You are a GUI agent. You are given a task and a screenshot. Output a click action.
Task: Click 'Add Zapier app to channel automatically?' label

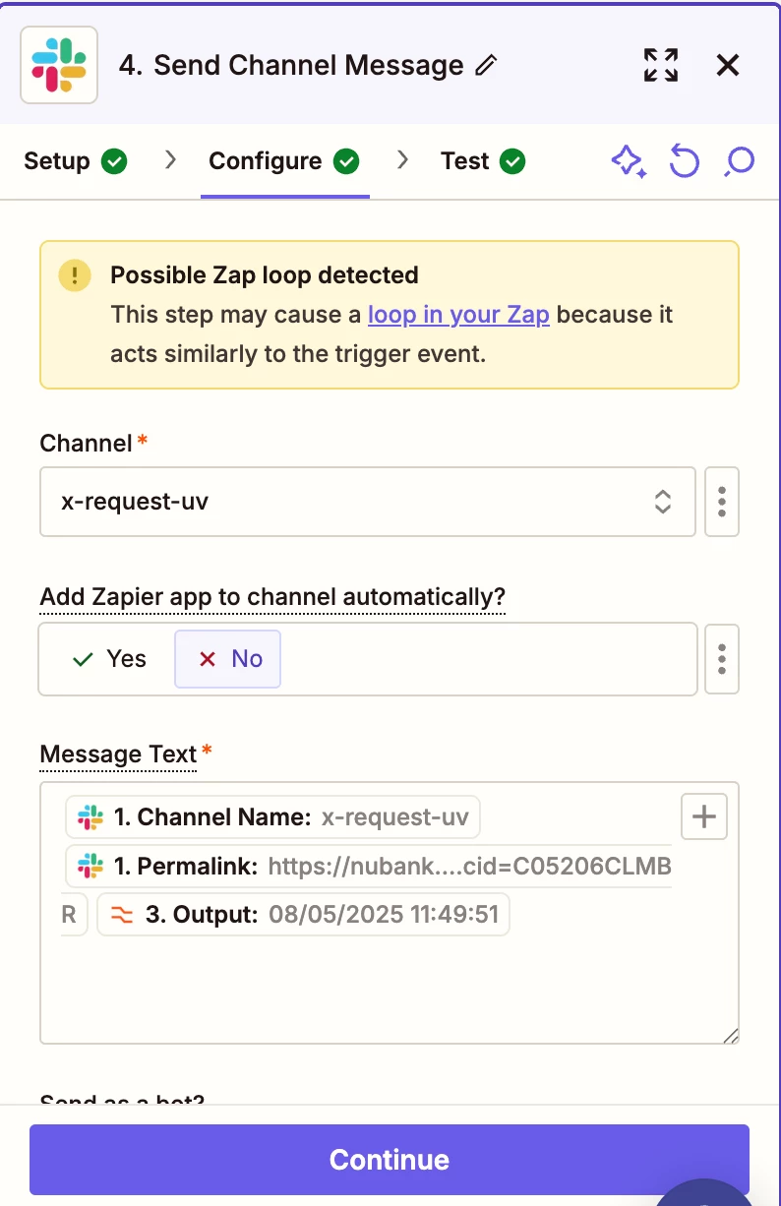coord(272,597)
